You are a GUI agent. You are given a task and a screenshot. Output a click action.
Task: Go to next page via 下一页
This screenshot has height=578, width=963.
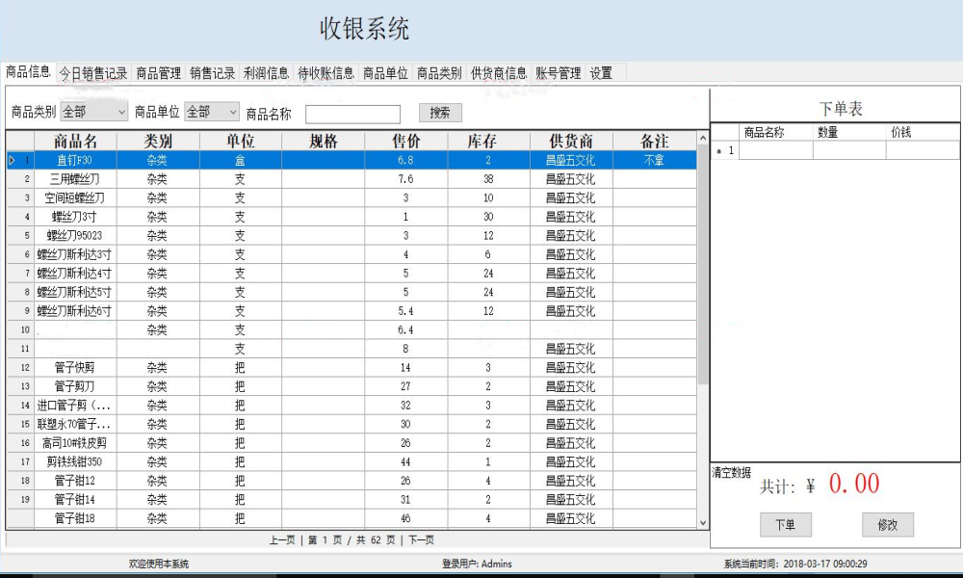click(x=422, y=539)
